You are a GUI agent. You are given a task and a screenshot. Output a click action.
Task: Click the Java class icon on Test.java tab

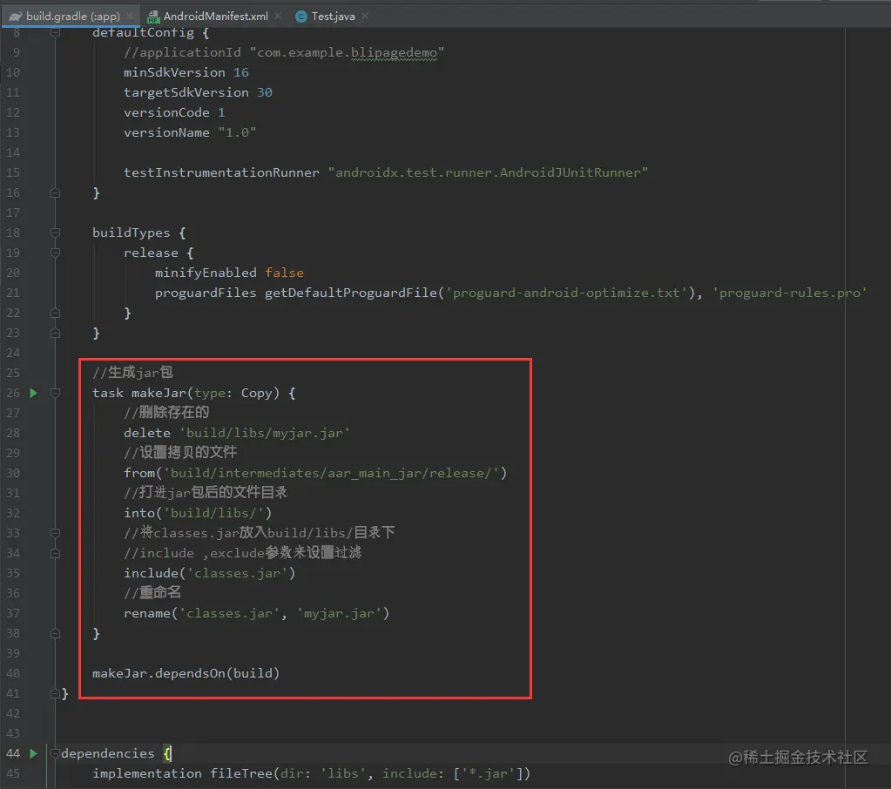(x=301, y=17)
